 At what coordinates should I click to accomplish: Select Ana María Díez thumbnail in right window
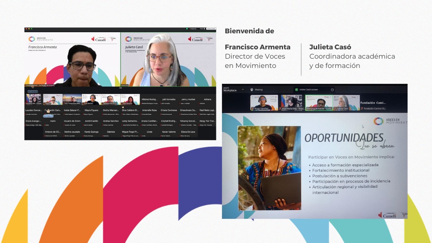coord(292,103)
